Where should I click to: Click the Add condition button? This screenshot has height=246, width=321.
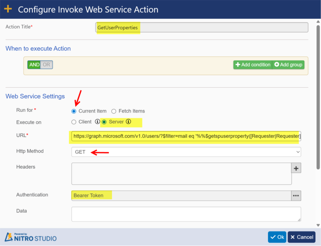(253, 65)
